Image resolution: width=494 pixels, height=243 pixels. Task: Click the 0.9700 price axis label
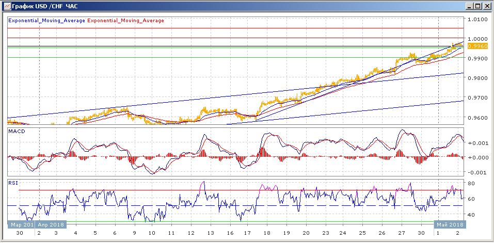point(477,98)
